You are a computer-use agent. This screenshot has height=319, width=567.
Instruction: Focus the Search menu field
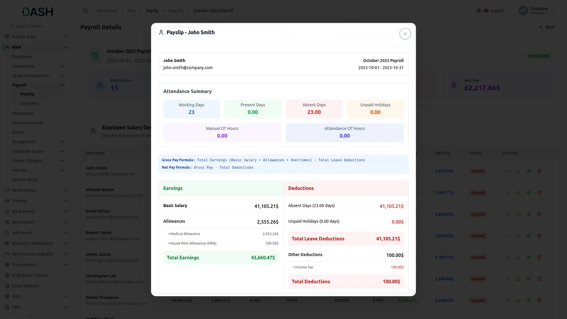click(x=38, y=26)
